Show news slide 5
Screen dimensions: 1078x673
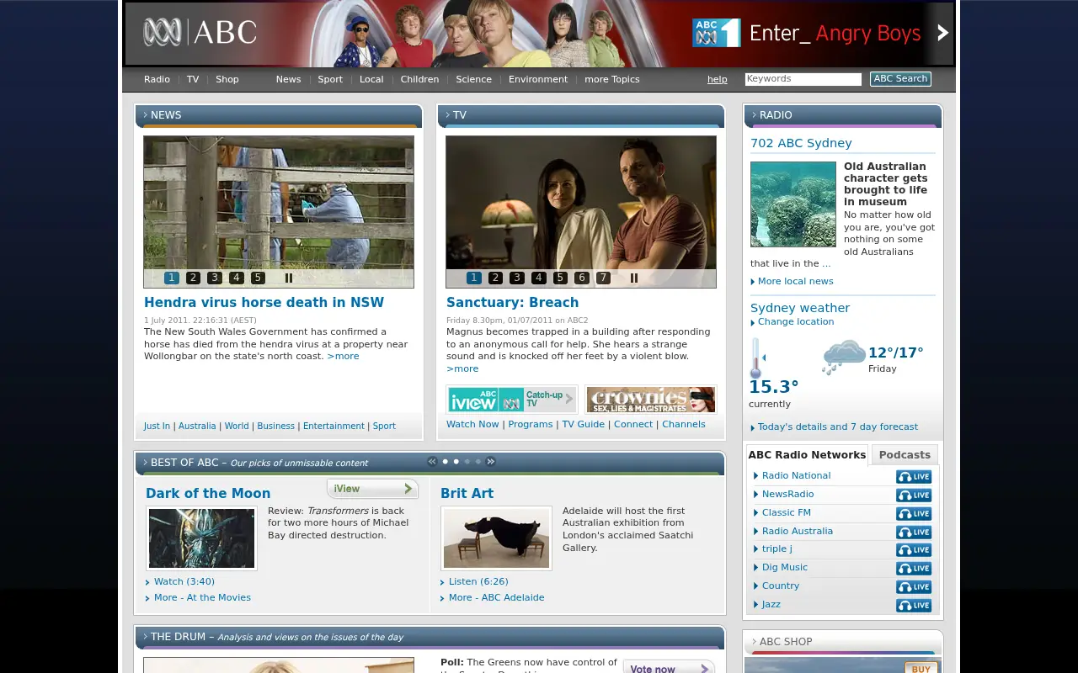point(258,278)
